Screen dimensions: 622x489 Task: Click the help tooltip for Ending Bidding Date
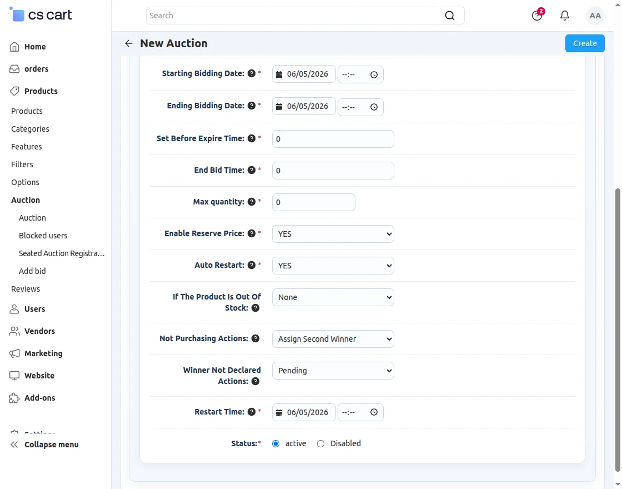click(252, 106)
